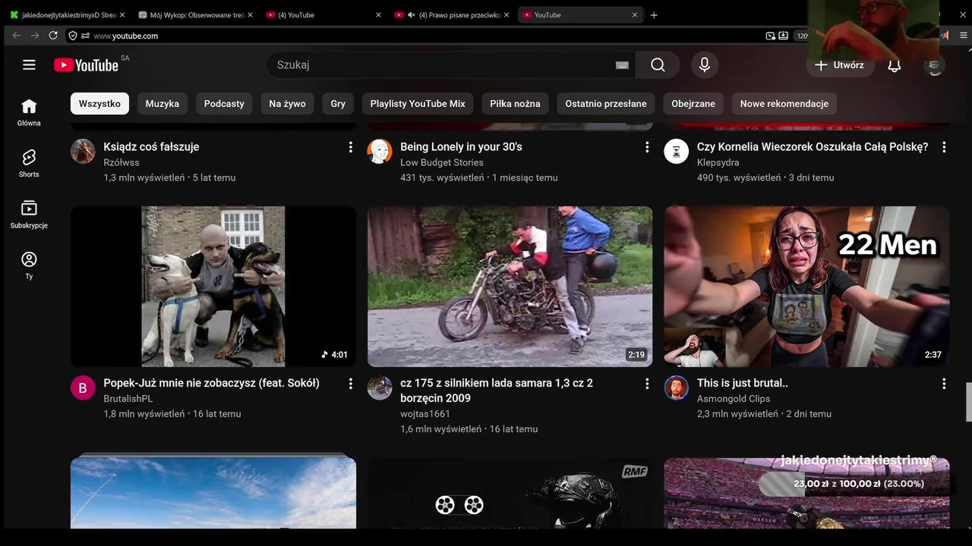The width and height of the screenshot is (972, 546).
Task: Open Czy Kornelia Wieczorek Oszukała Całą Polskę?
Action: pos(813,147)
